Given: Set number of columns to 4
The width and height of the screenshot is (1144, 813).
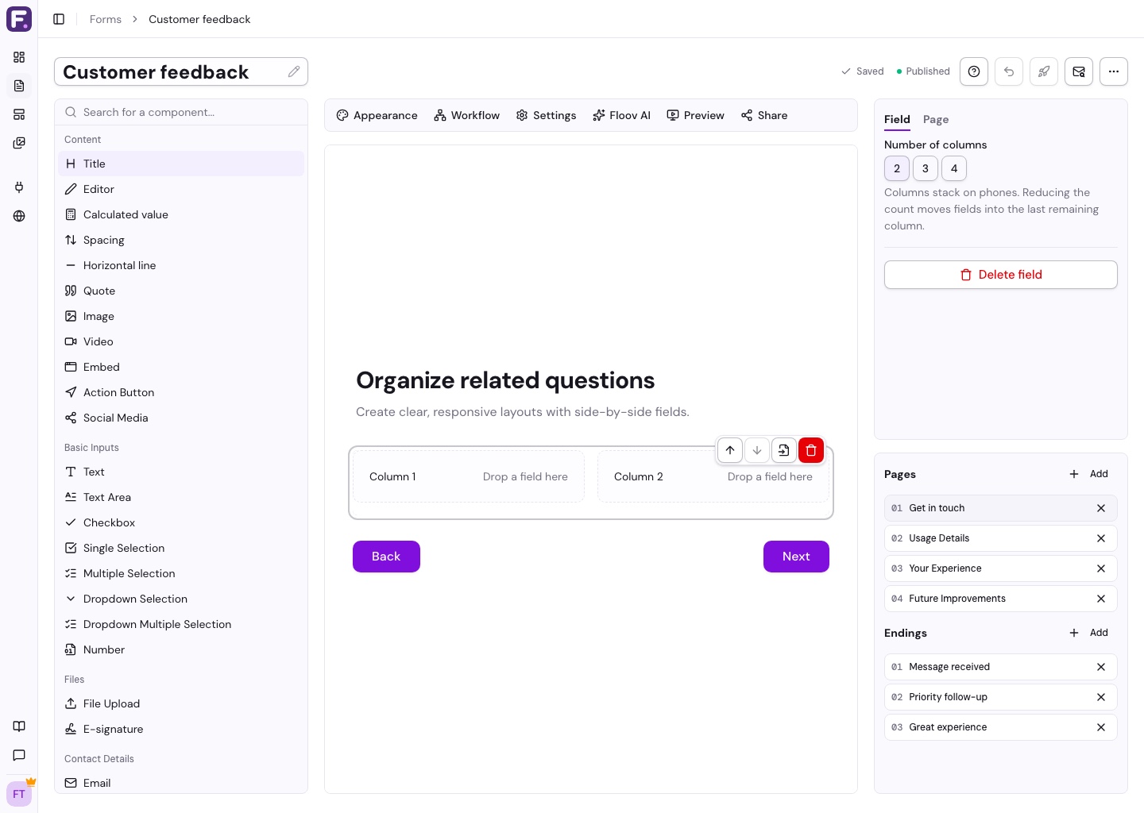Looking at the screenshot, I should click(954, 168).
